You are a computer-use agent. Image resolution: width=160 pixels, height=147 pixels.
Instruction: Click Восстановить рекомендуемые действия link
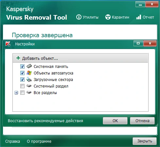point(45,121)
